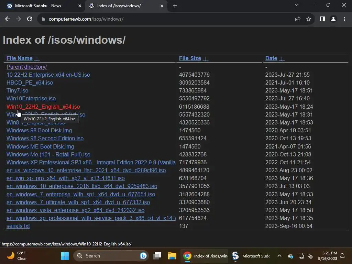Select date 2021-Jul-01 16:10 text

click(x=287, y=82)
